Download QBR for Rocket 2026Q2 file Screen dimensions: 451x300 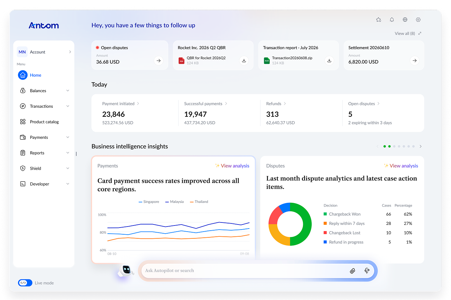click(244, 61)
